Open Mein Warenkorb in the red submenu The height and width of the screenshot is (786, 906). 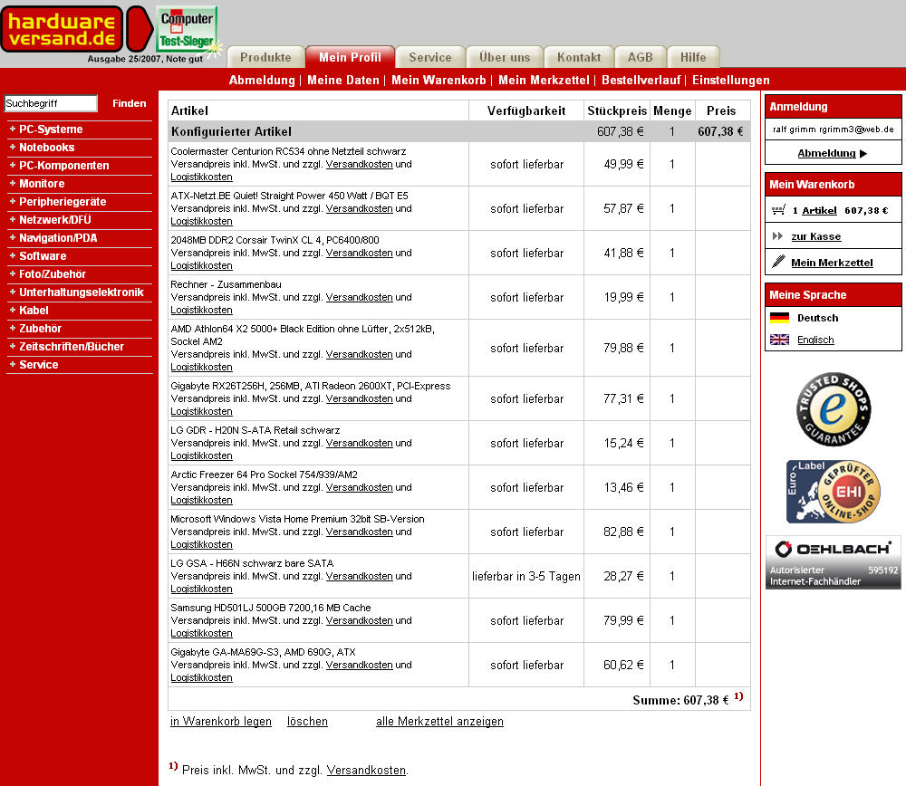tap(439, 81)
